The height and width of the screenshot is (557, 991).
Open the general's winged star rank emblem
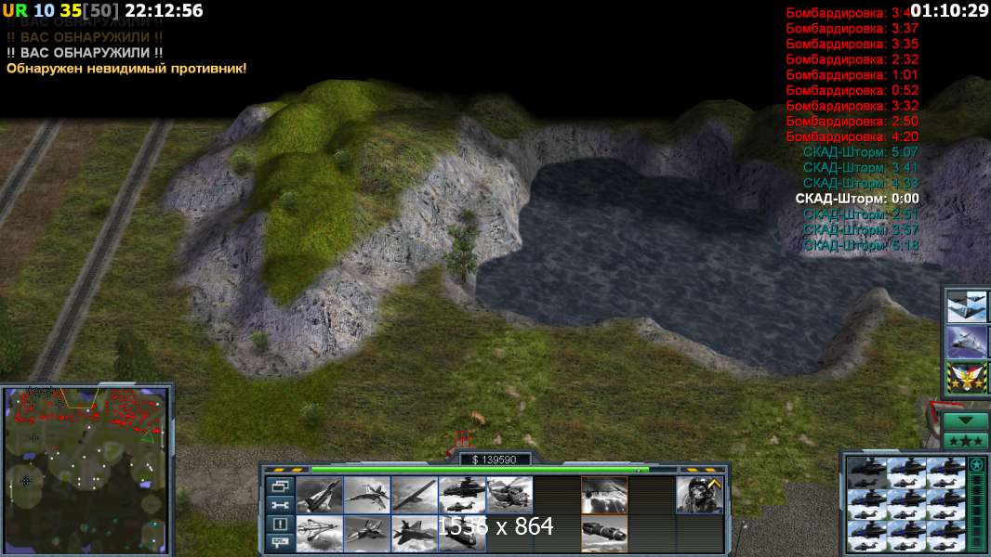966,377
